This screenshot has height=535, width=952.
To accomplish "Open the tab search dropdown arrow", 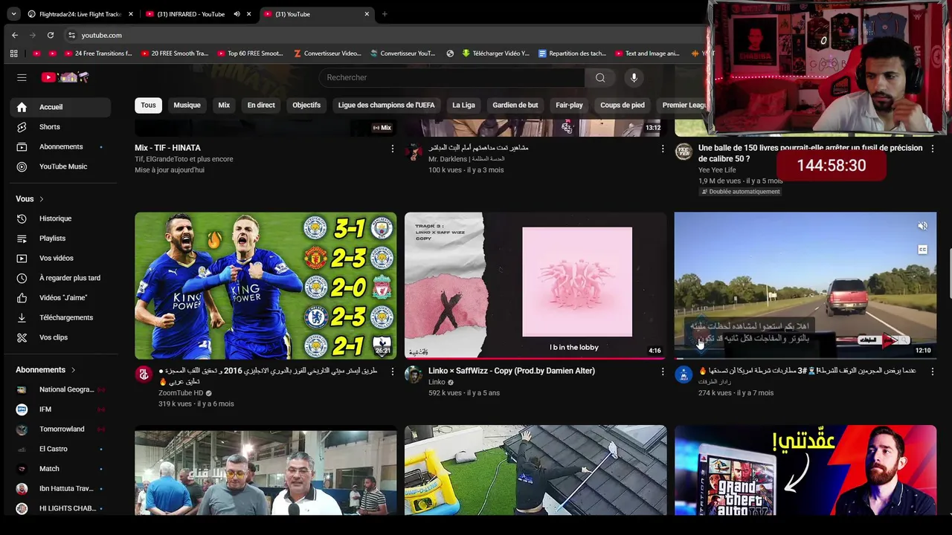I will [x=13, y=14].
